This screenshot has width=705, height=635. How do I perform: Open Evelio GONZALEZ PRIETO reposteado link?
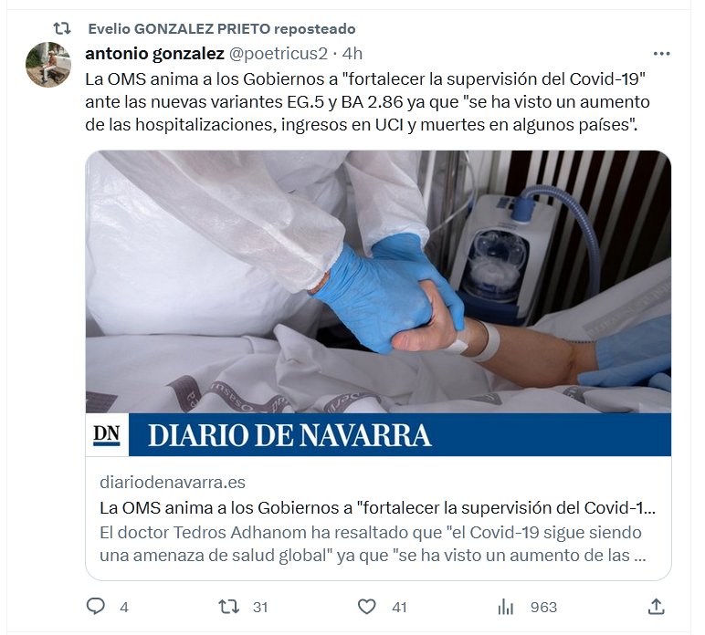click(x=222, y=29)
